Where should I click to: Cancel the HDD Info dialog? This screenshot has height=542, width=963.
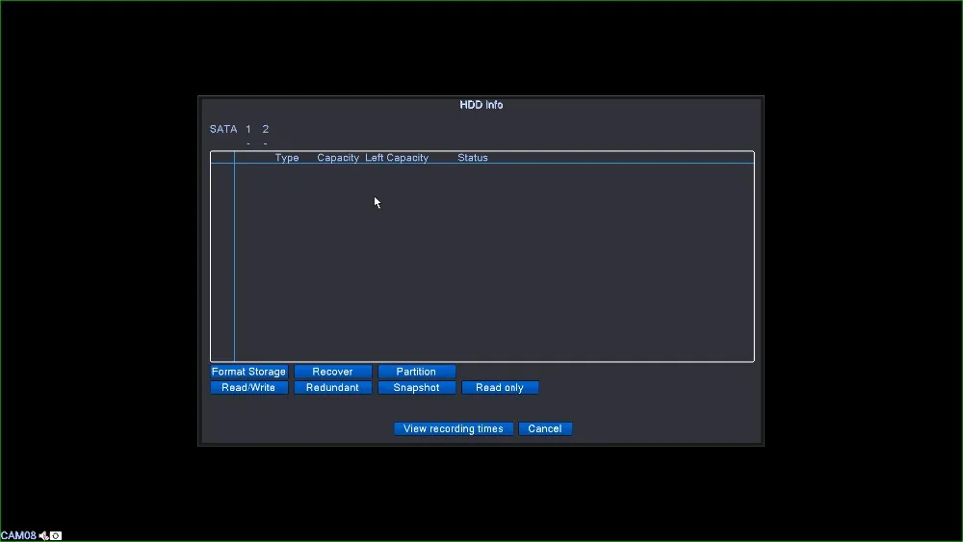click(545, 428)
